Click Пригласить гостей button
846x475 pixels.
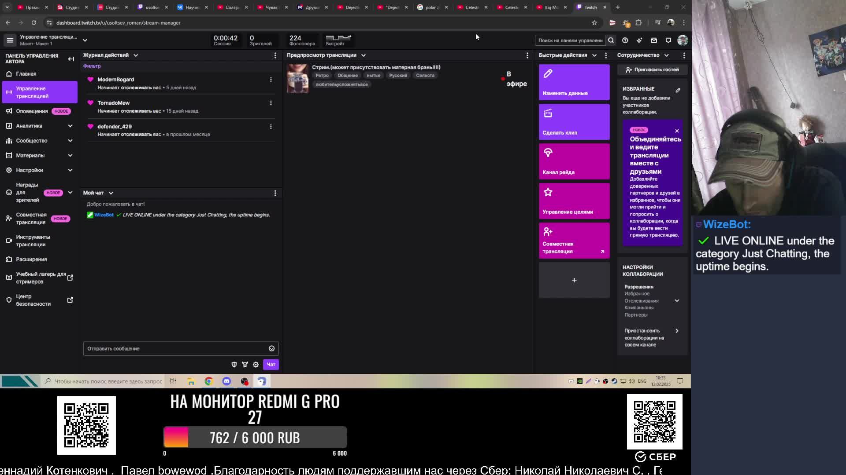652,69
